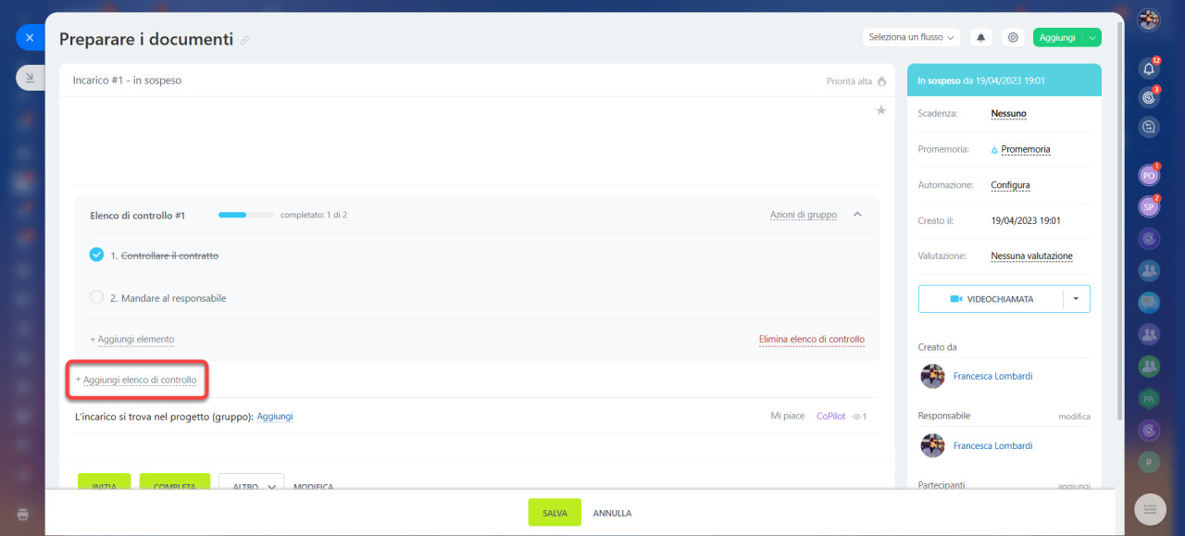Open Francesca Lombardi under Creato da
The image size is (1185, 536).
coord(992,377)
